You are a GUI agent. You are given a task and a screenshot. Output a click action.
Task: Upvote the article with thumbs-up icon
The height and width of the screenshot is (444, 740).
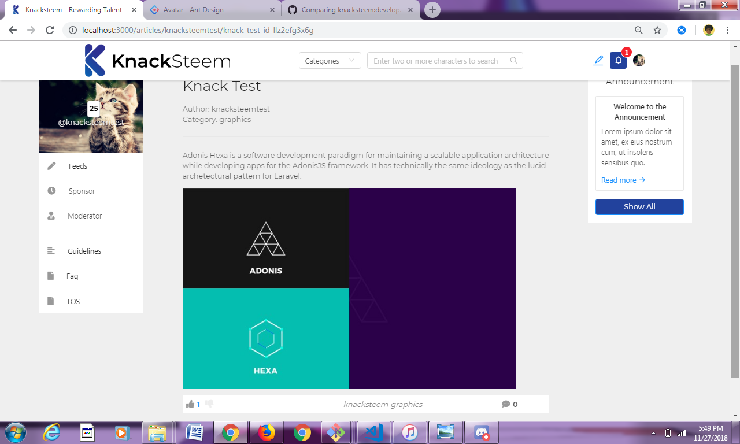click(x=190, y=404)
